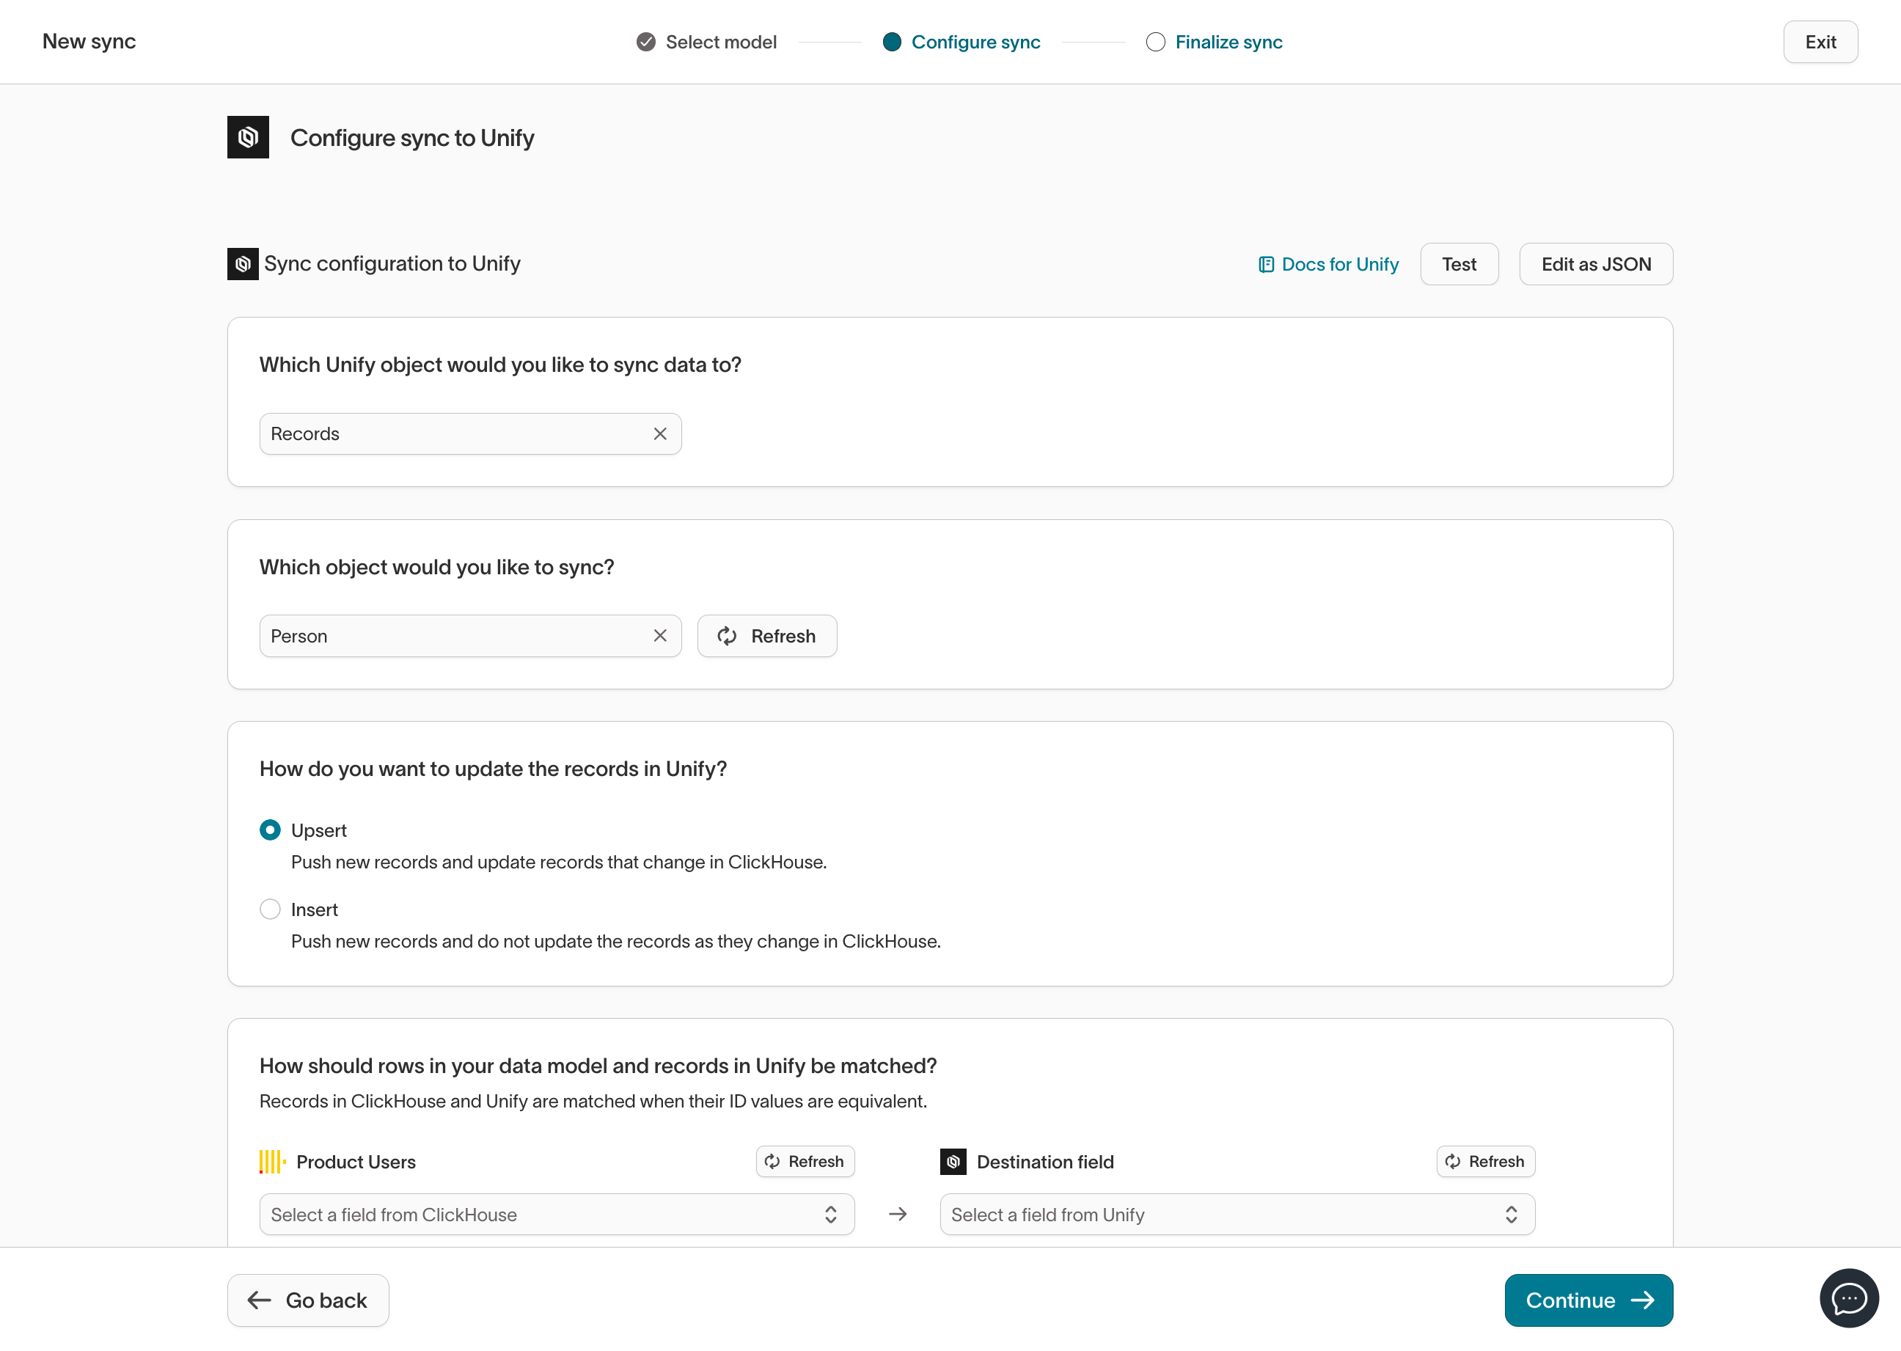This screenshot has width=1901, height=1351.
Task: Click Edit as JSON button
Action: point(1595,265)
